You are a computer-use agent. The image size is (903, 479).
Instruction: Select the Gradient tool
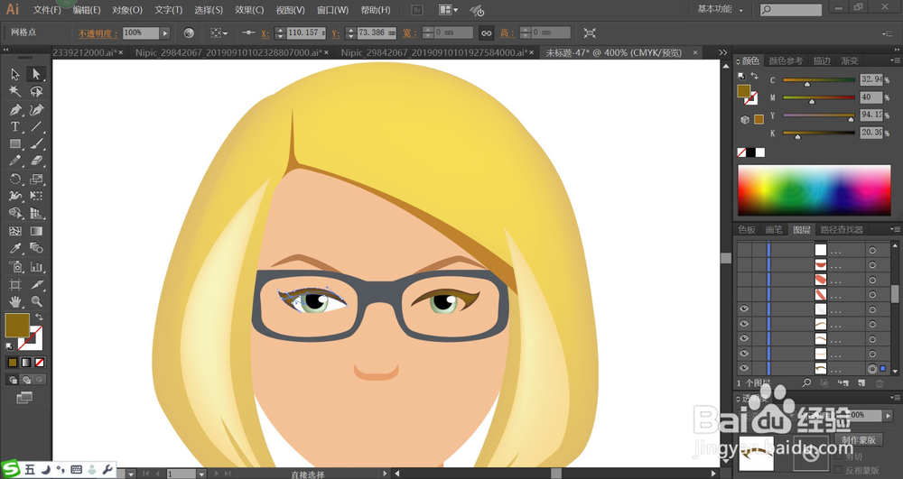click(x=36, y=231)
